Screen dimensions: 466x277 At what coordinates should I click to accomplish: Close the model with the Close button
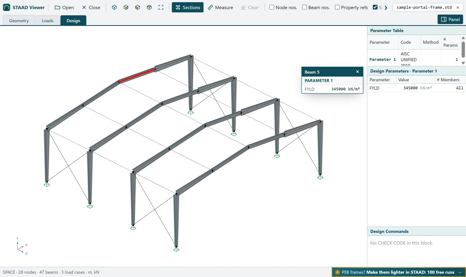pos(91,7)
